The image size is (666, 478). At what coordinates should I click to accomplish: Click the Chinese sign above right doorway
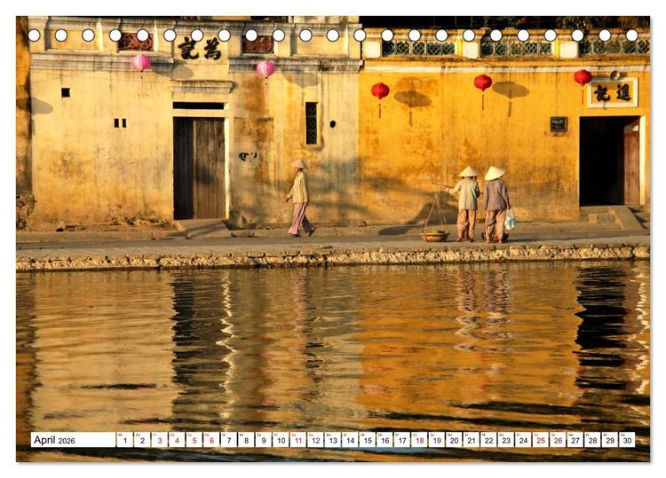point(613,93)
